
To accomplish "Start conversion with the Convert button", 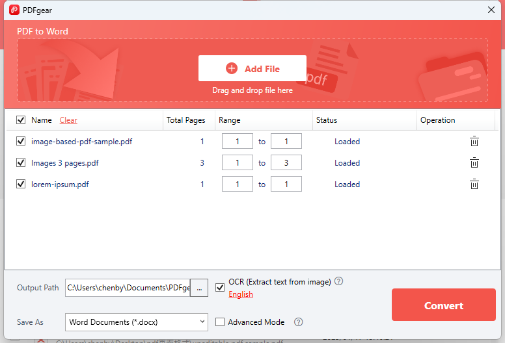I will pos(443,305).
